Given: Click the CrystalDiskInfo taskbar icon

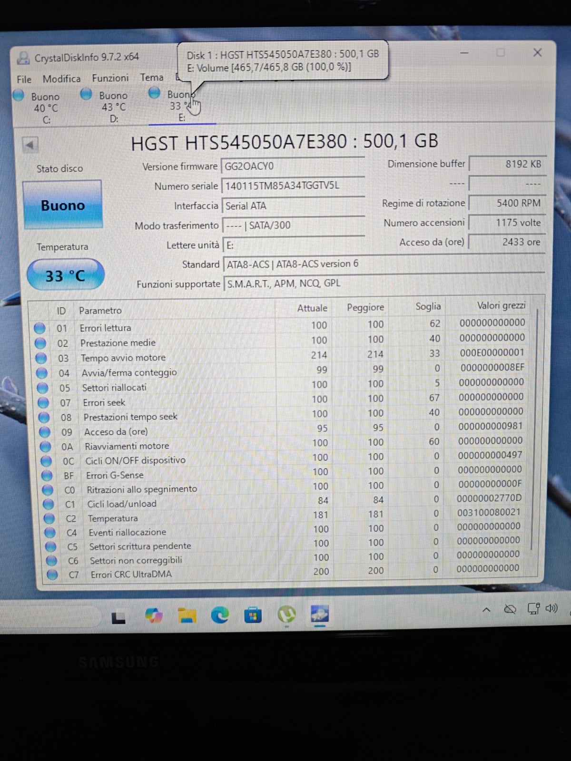Looking at the screenshot, I should point(319,614).
